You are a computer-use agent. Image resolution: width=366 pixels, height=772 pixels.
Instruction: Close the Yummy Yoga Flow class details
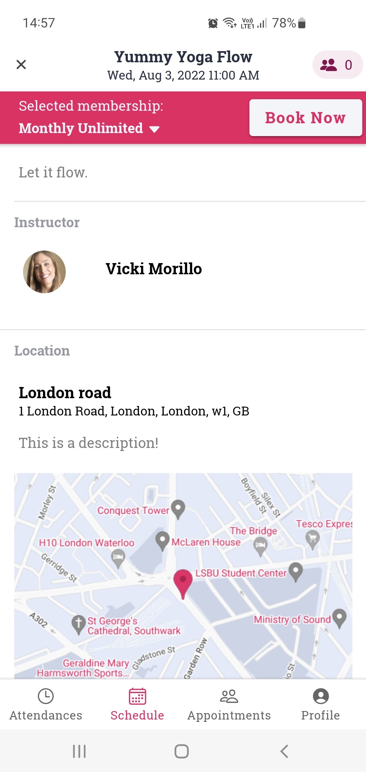pos(21,64)
